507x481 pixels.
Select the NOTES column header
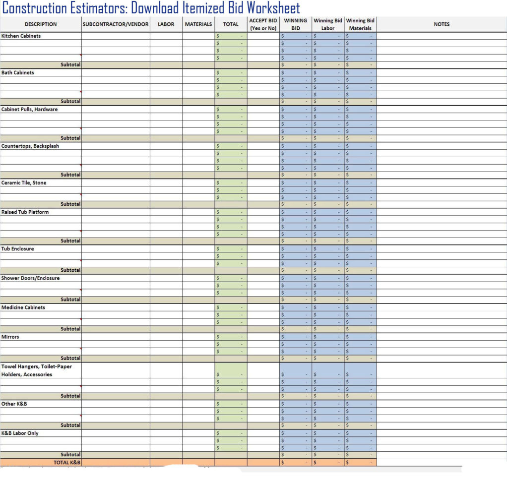441,24
